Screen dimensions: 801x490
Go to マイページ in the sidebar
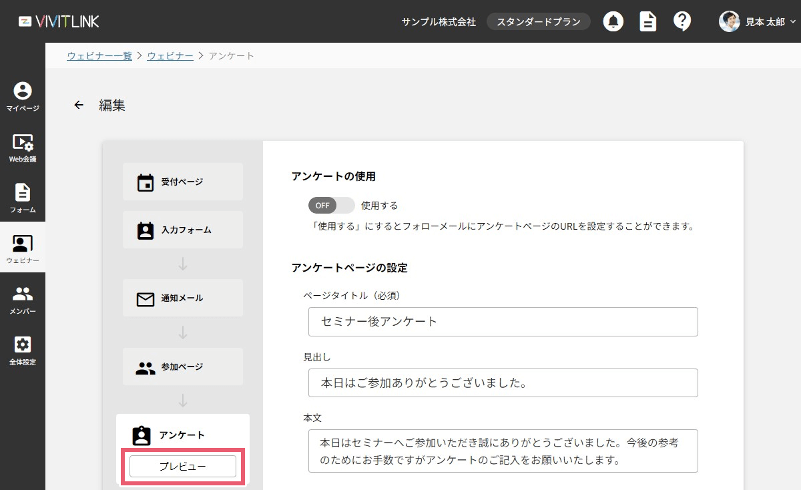(23, 97)
